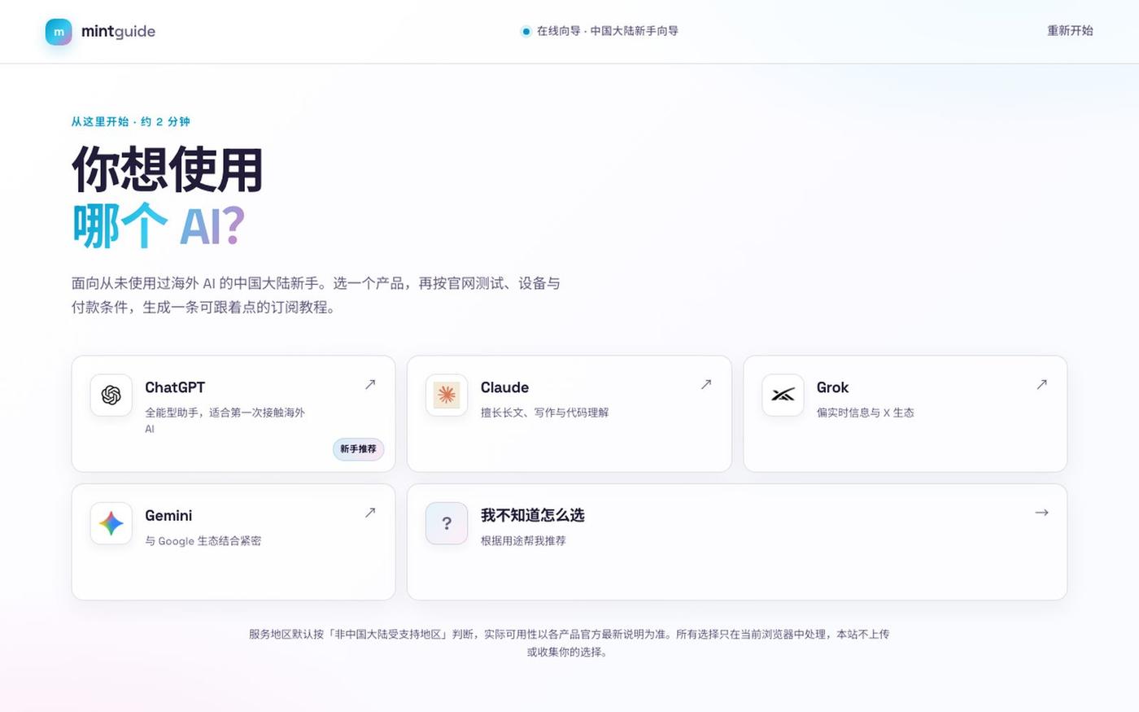
Task: Click the arrow on the Gemini card
Action: [x=370, y=513]
